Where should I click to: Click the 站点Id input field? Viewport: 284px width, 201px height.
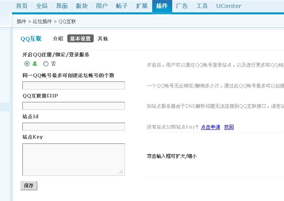tap(74, 127)
